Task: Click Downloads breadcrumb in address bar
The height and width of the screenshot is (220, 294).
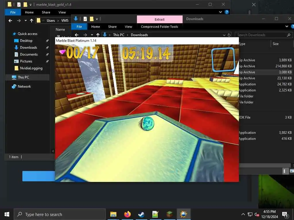Action: pos(139,35)
